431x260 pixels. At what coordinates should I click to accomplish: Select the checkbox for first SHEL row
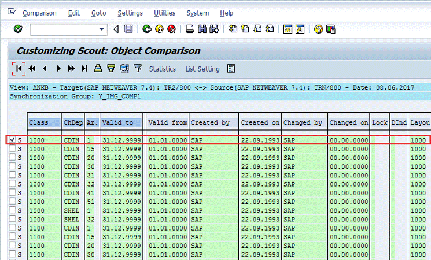coord(13,211)
